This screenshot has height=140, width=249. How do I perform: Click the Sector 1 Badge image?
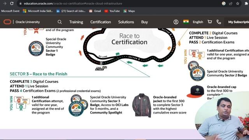[x=36, y=48]
